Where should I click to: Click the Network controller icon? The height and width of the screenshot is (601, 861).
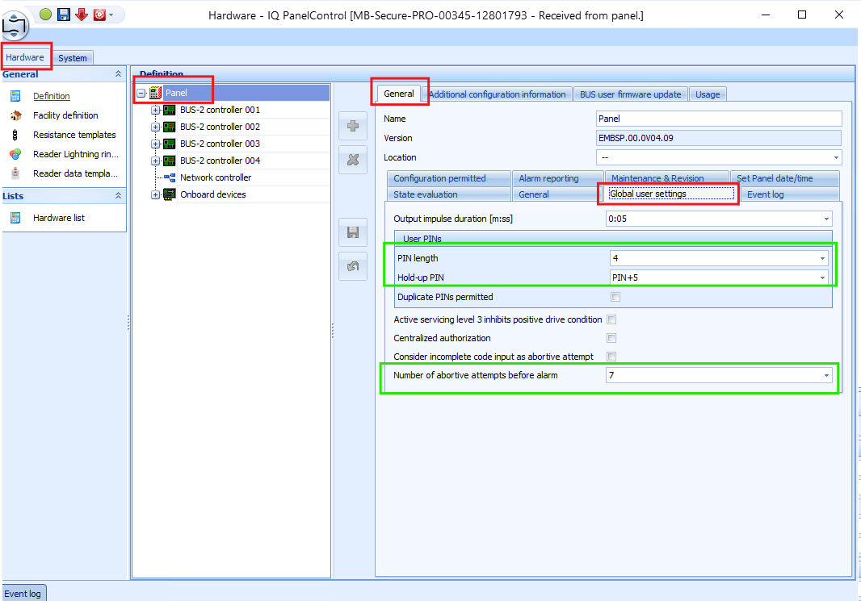pos(169,177)
